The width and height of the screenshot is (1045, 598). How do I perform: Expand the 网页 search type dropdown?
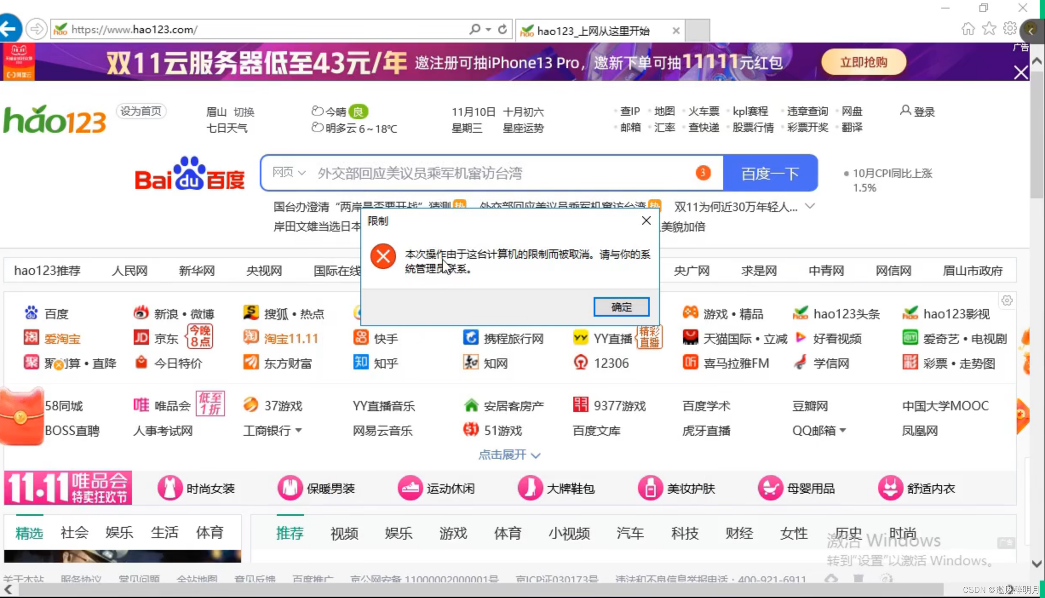(289, 173)
